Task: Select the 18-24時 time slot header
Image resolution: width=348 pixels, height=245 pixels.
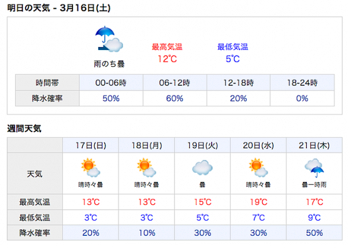Action: [x=302, y=82]
